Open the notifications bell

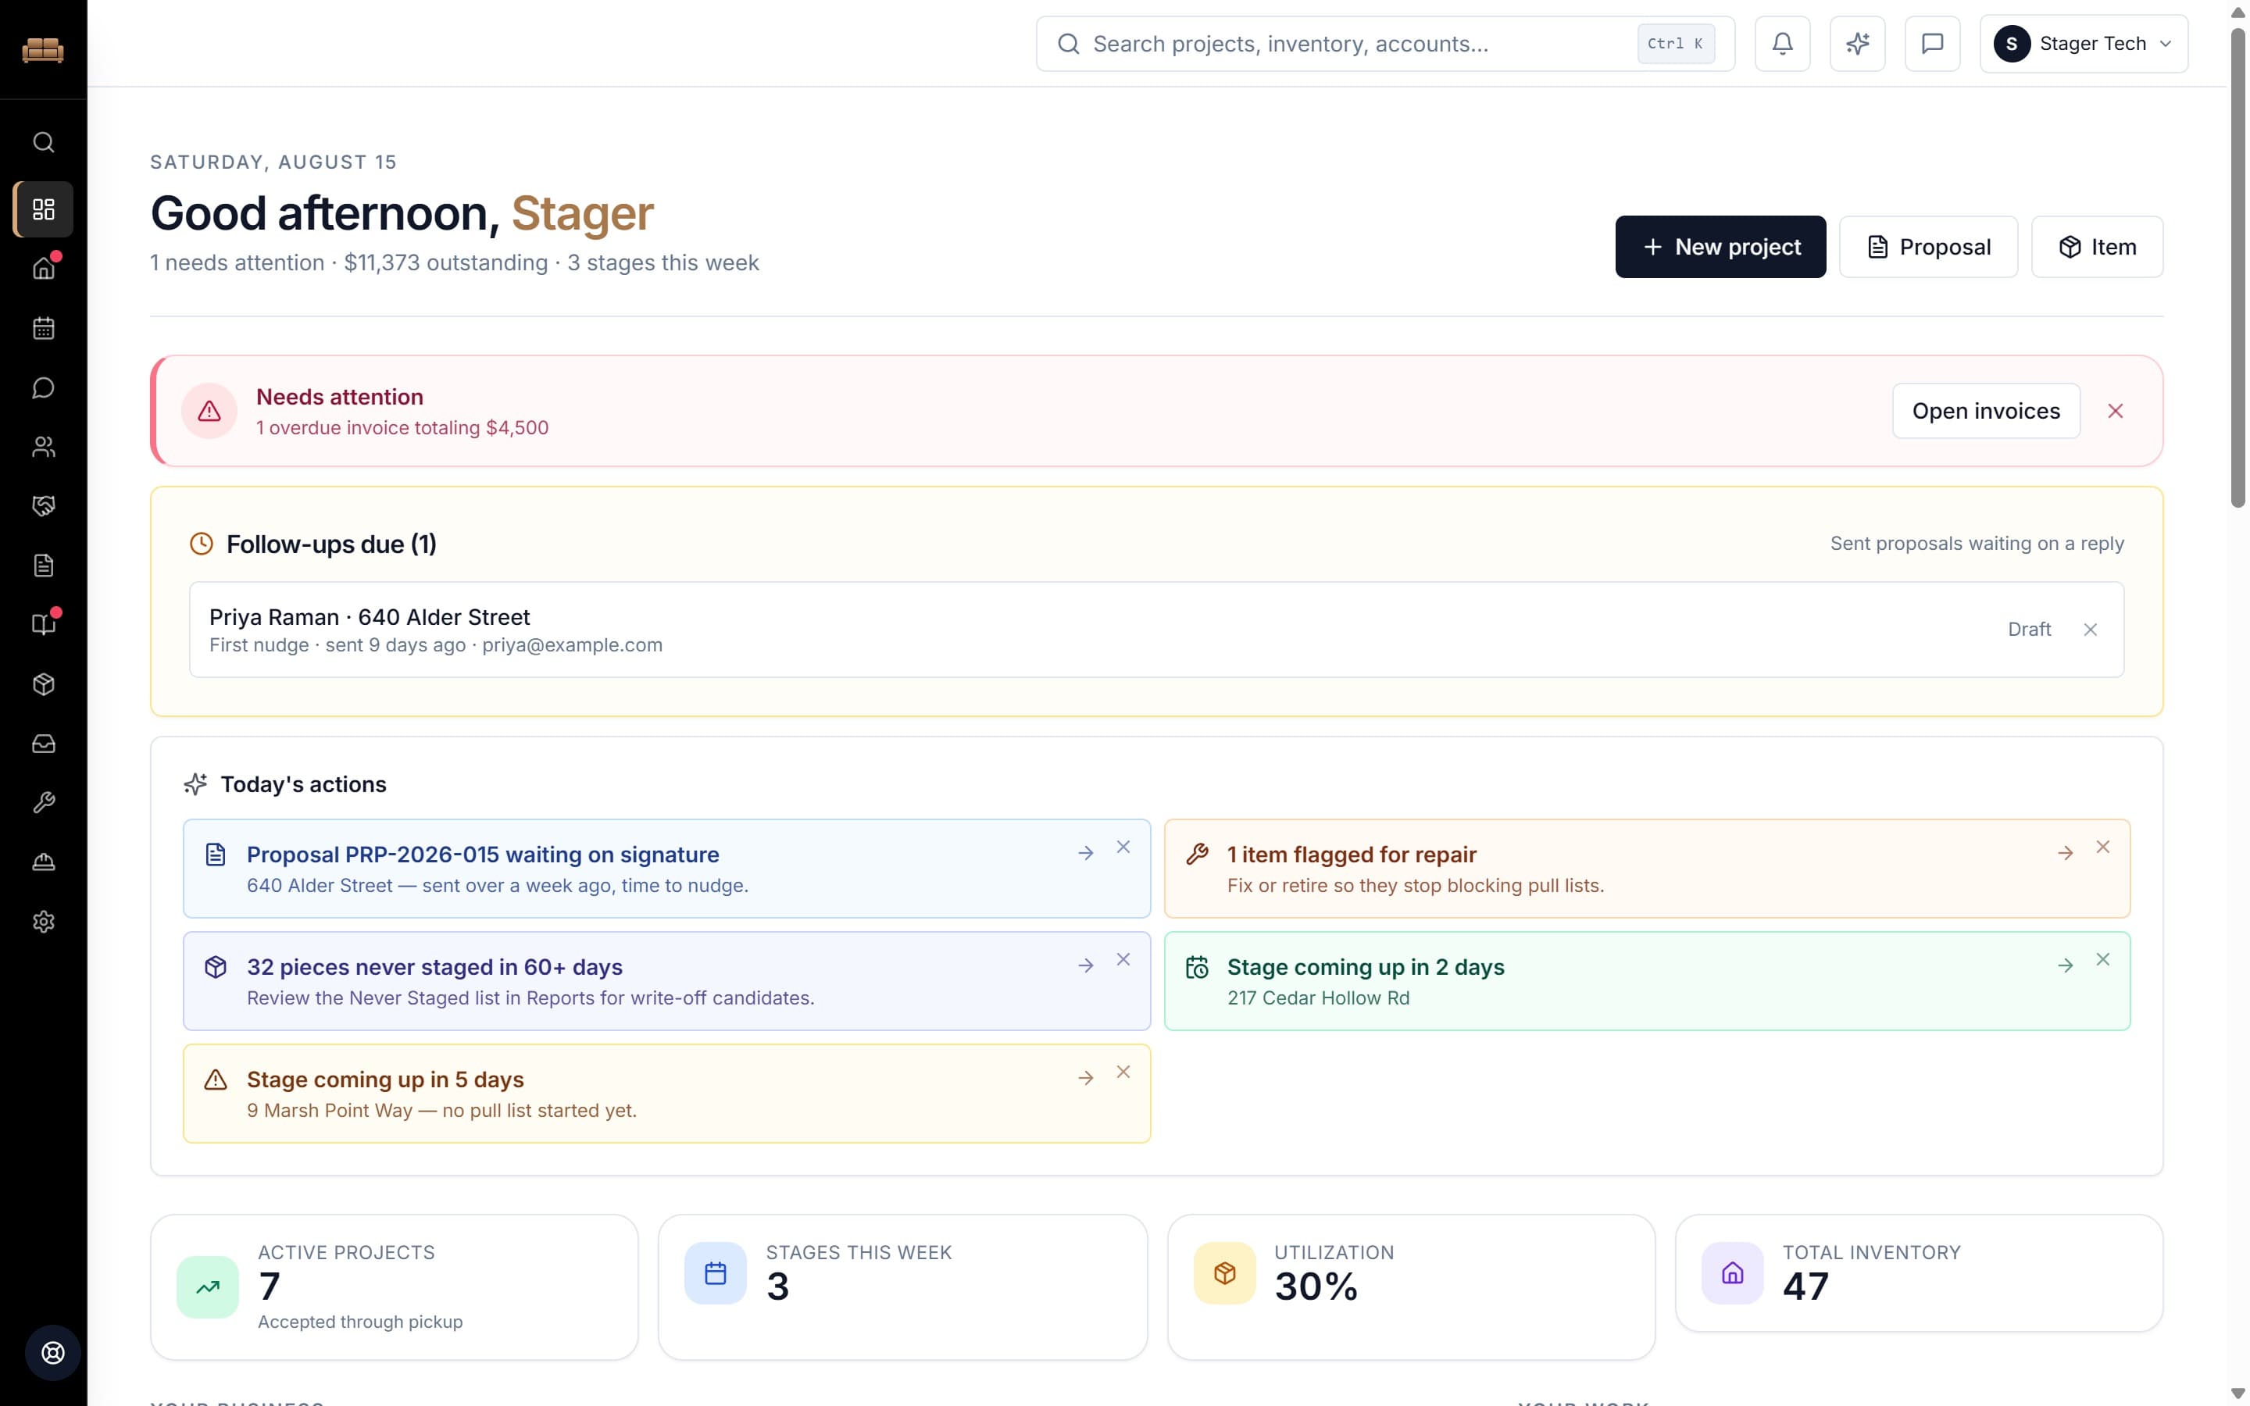click(x=1782, y=44)
